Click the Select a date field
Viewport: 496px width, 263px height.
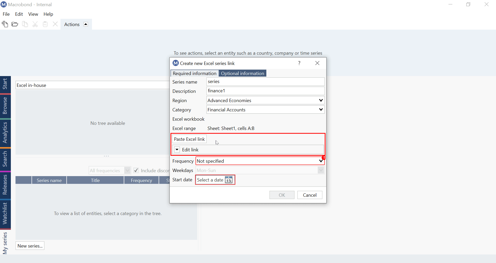click(x=215, y=180)
